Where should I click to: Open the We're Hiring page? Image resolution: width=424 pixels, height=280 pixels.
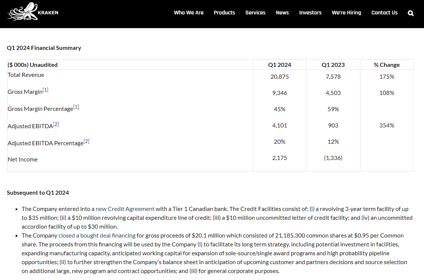click(x=346, y=13)
